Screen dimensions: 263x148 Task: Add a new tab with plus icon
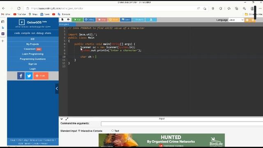coord(3,41)
